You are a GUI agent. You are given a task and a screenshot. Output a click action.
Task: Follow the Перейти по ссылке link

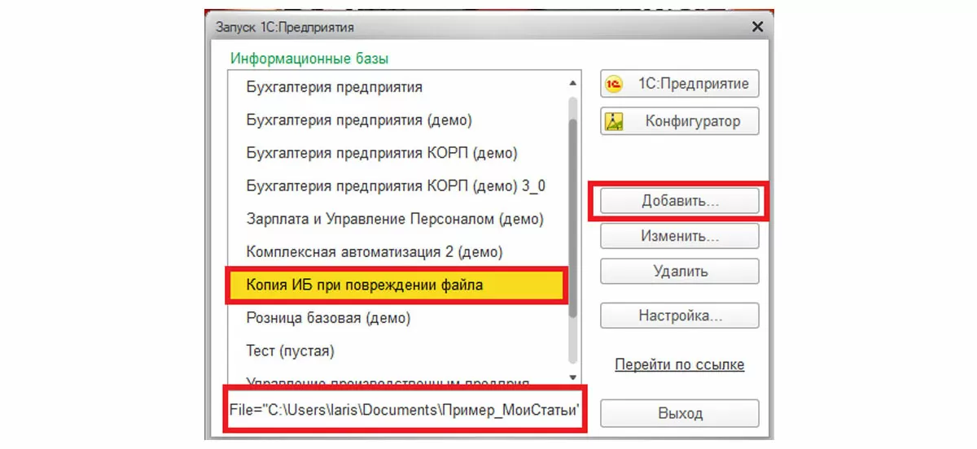(x=679, y=364)
